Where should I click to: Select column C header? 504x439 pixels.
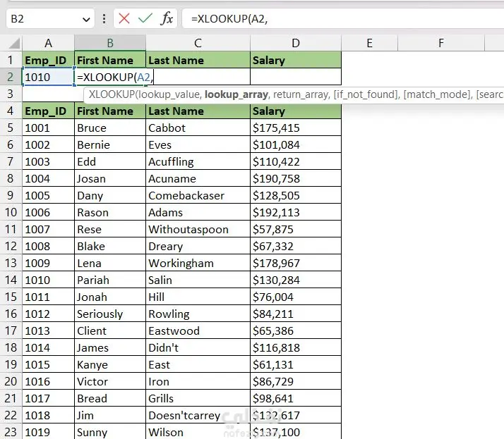(198, 43)
